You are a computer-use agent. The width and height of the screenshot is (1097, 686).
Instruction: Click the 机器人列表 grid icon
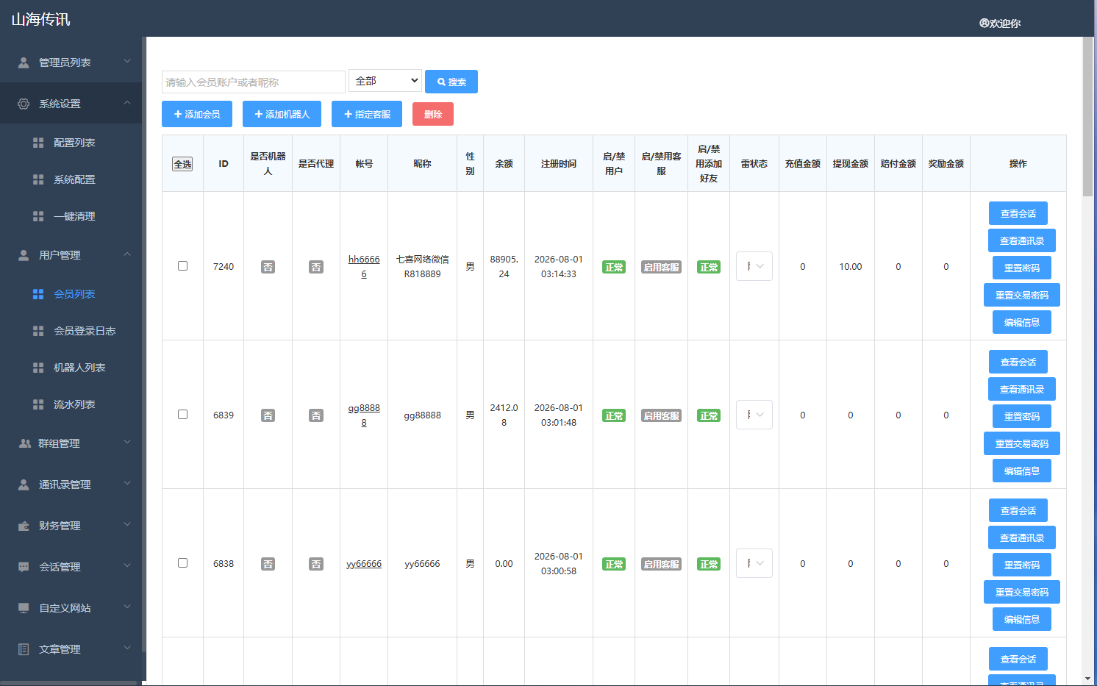point(38,368)
